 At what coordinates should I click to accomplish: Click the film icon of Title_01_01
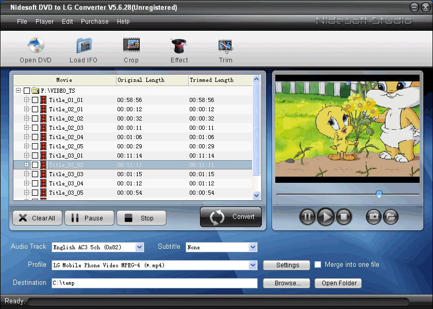pyautogui.click(x=43, y=100)
